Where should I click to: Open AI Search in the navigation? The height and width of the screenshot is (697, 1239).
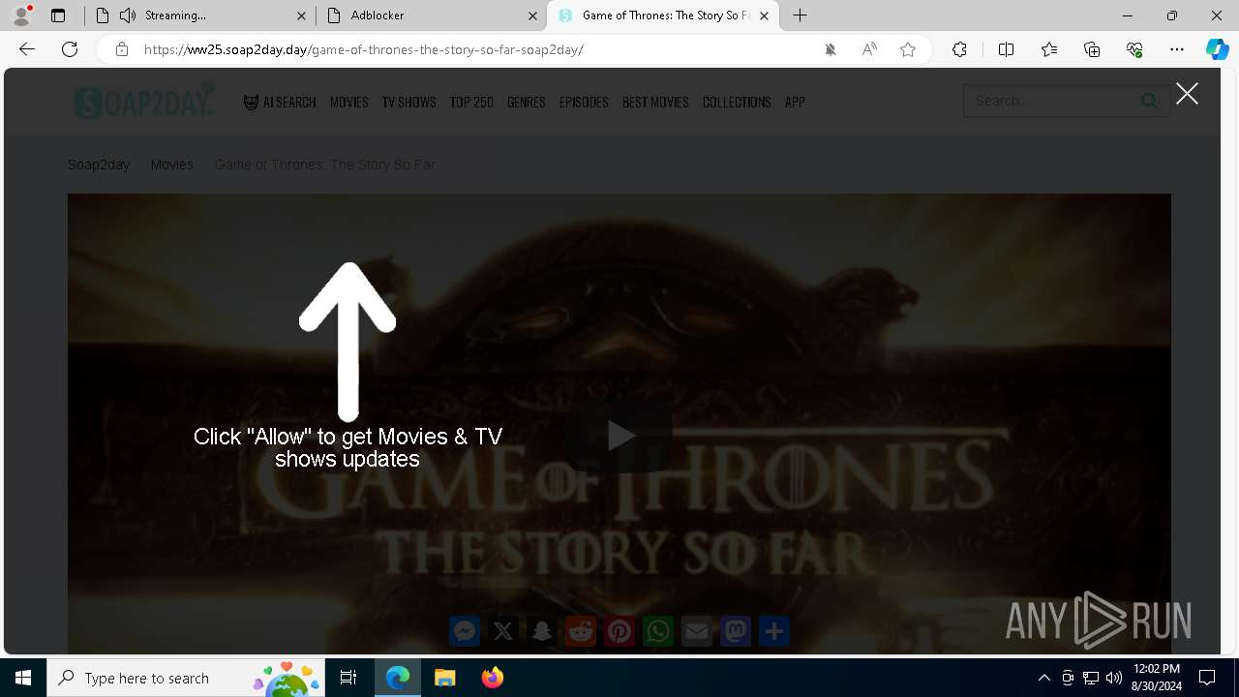coord(280,102)
